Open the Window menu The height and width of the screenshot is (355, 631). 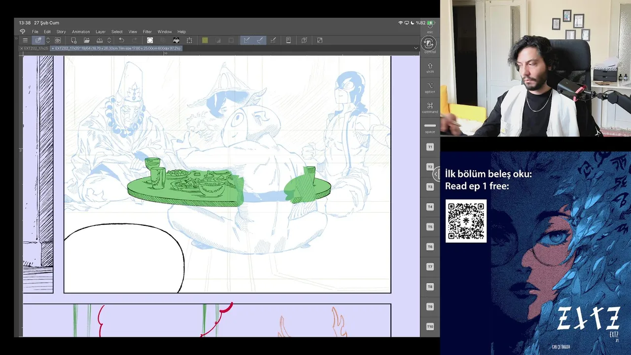[x=165, y=32]
